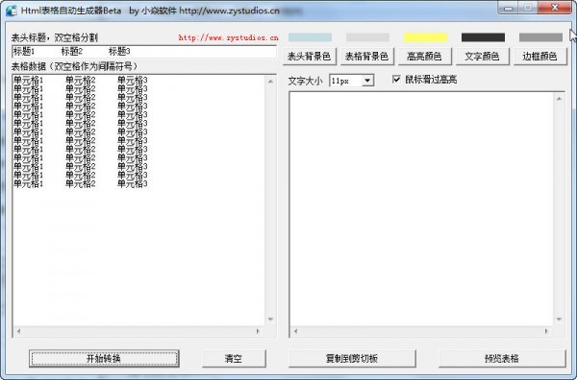The image size is (577, 380).
Task: Open 高亮颜色 highlight color picker
Action: [x=425, y=57]
